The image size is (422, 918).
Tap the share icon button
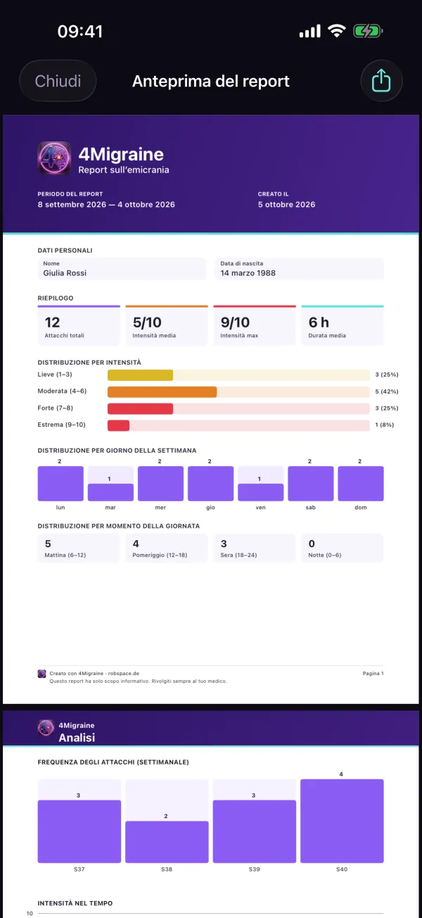tap(381, 81)
